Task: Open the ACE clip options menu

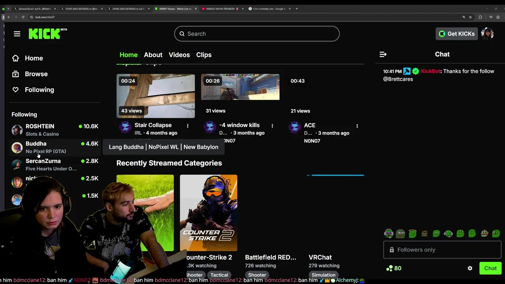Action: tap(357, 125)
